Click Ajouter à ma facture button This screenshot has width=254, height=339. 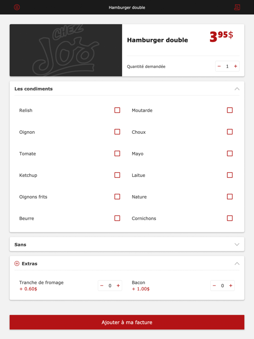tap(127, 322)
